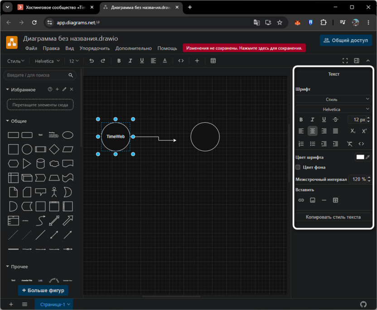Click the HTML code icon in the top toolbar
Image resolution: width=377 pixels, height=310 pixels.
click(181, 61)
